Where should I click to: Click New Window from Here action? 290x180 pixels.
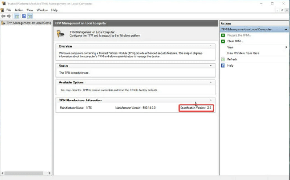click(243, 53)
